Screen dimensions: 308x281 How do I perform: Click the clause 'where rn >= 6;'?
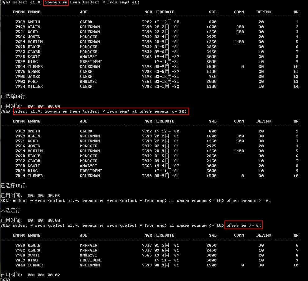tap(243, 225)
